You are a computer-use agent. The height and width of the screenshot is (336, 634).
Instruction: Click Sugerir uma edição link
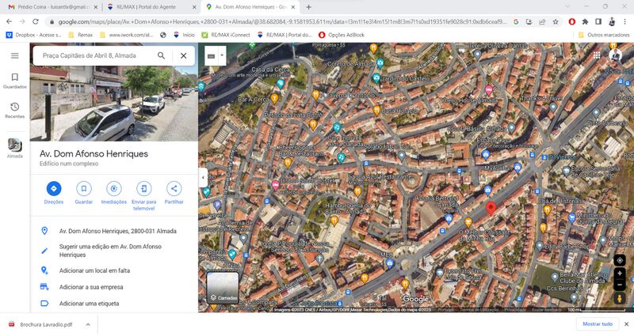click(110, 251)
